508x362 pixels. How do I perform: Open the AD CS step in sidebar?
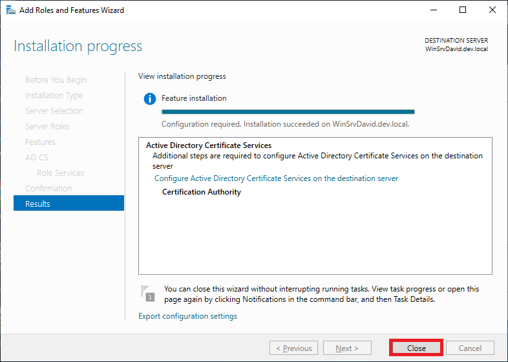click(x=37, y=158)
